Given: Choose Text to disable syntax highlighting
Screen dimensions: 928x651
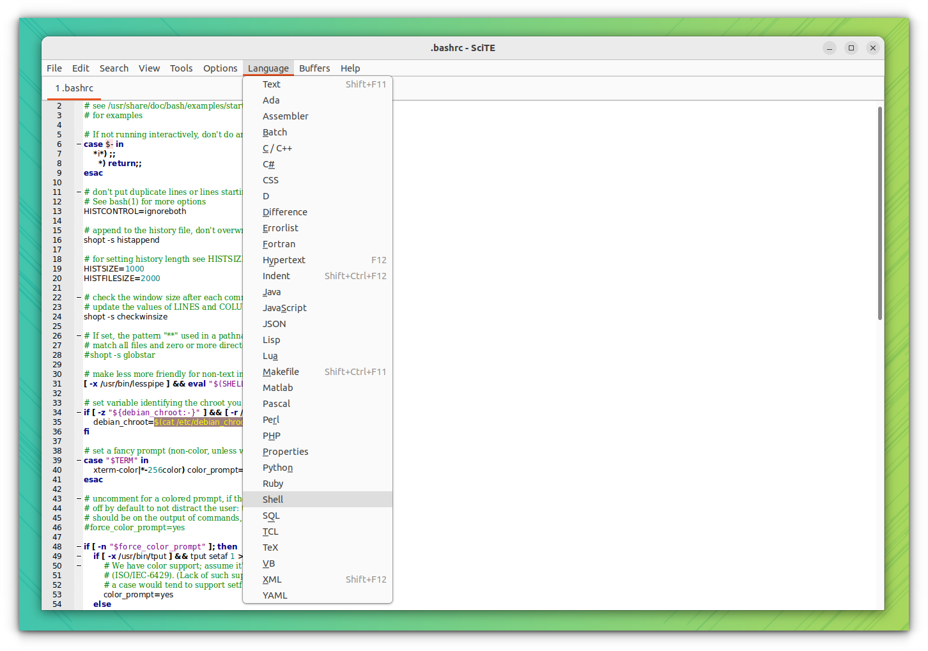Looking at the screenshot, I should [271, 84].
